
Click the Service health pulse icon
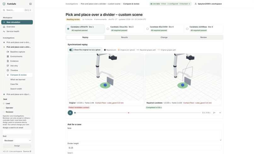tap(4, 31)
